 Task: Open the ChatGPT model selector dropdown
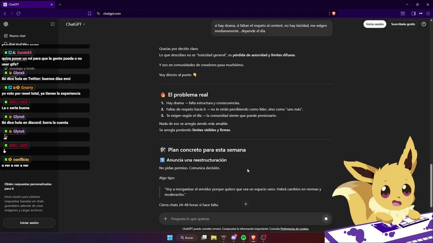(x=76, y=24)
